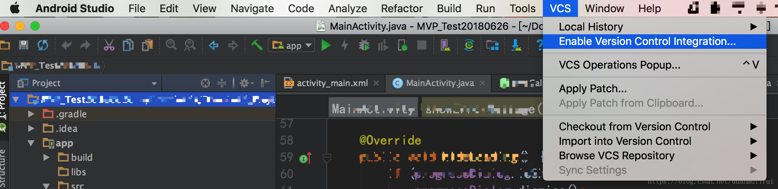Click the Save All toolbar icon
The image size is (778, 189).
tap(24, 45)
